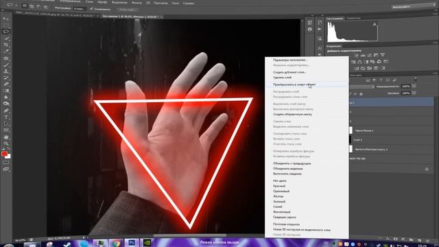Select the Gradient tool
Image resolution: width=439 pixels, height=247 pixels.
coord(6,91)
